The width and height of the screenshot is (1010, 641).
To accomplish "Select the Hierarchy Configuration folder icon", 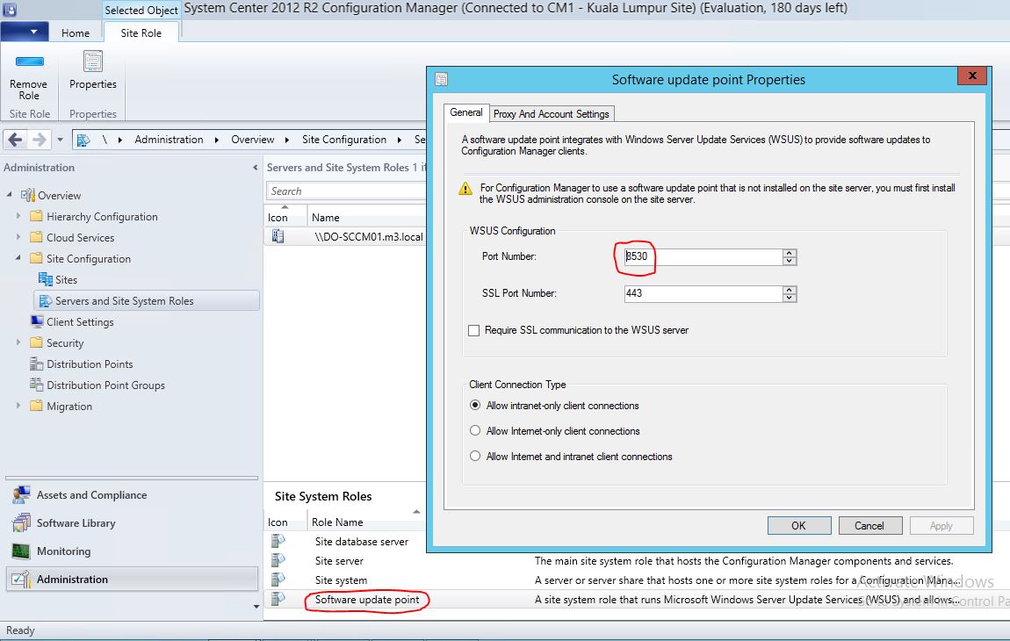I will [36, 217].
